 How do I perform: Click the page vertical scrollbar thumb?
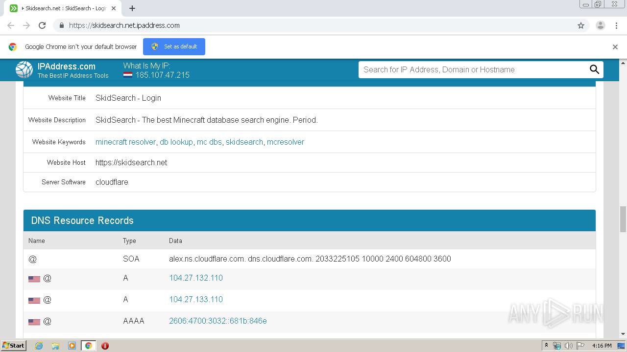click(x=623, y=220)
